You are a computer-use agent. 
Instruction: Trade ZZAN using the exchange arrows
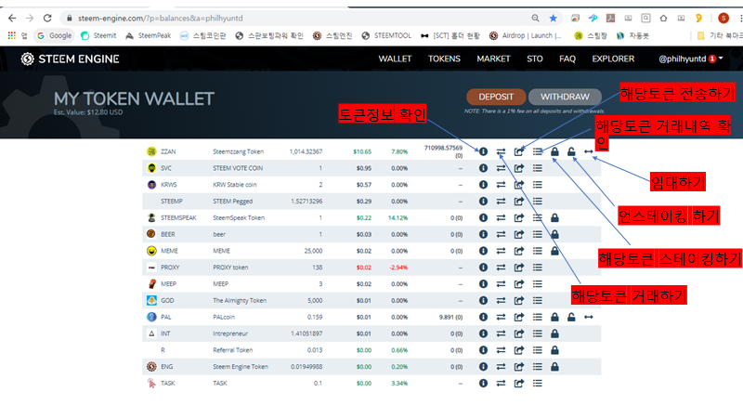[501, 151]
